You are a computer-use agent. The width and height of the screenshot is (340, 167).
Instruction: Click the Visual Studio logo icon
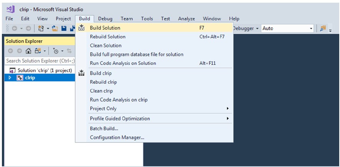[11, 9]
